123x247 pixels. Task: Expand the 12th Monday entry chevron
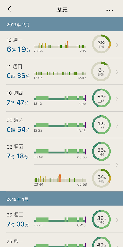pos(117,45)
